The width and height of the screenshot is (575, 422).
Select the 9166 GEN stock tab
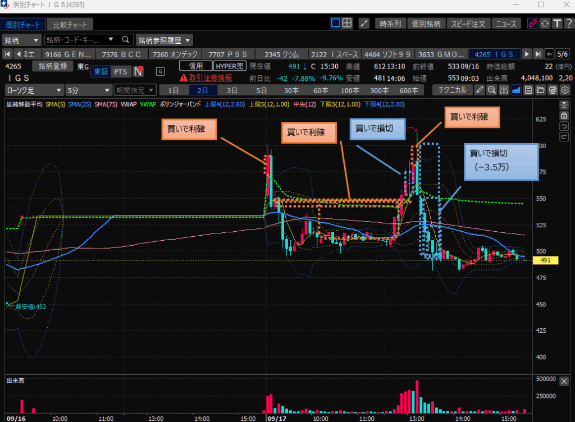(67, 54)
